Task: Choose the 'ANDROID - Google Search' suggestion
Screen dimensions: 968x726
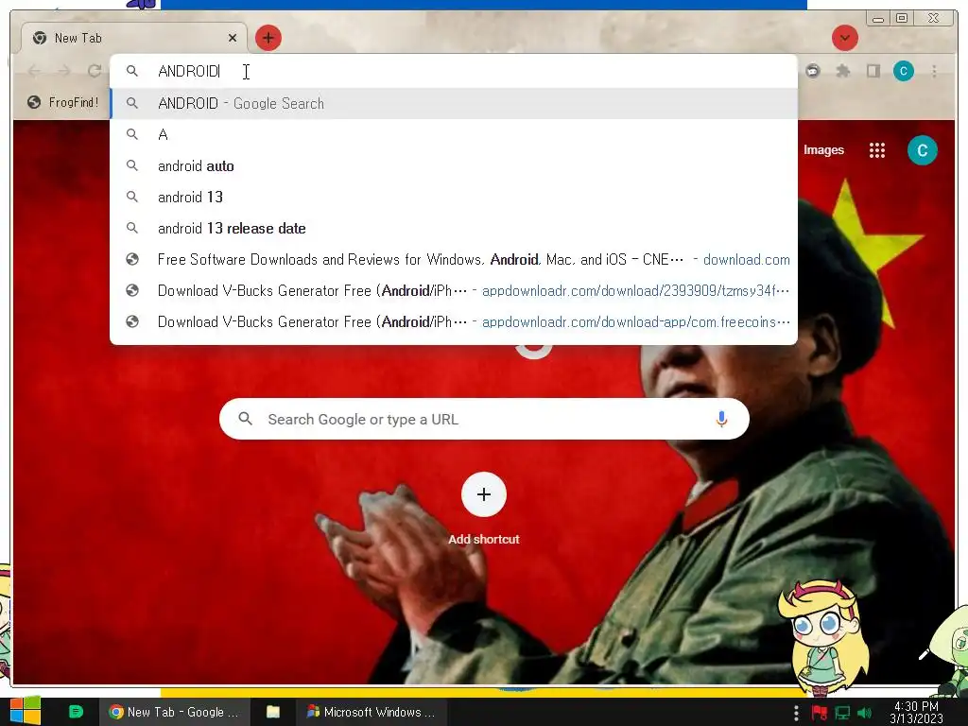Action: click(x=454, y=103)
